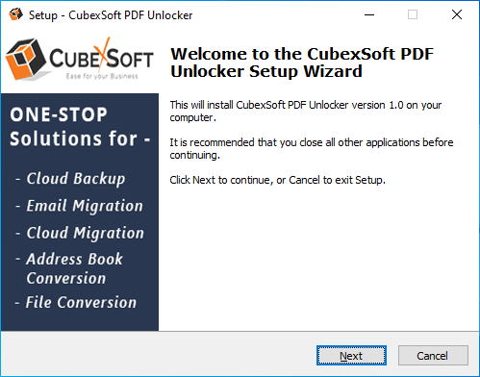Image resolution: width=480 pixels, height=377 pixels.
Task: Select the Address Book Conversion entry
Action: pyautogui.click(x=74, y=268)
